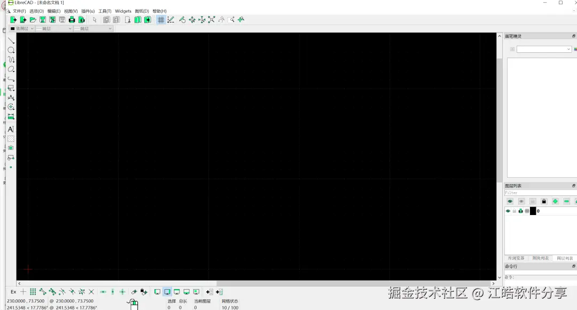Screen dimensions: 577x310
Task: Toggle restrict horizontal snap button
Action: (103, 292)
